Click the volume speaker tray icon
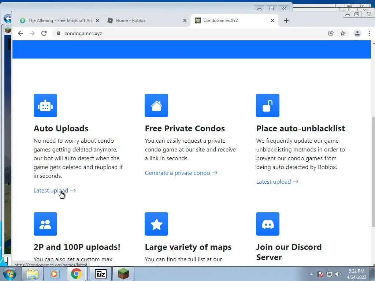 pyautogui.click(x=338, y=274)
